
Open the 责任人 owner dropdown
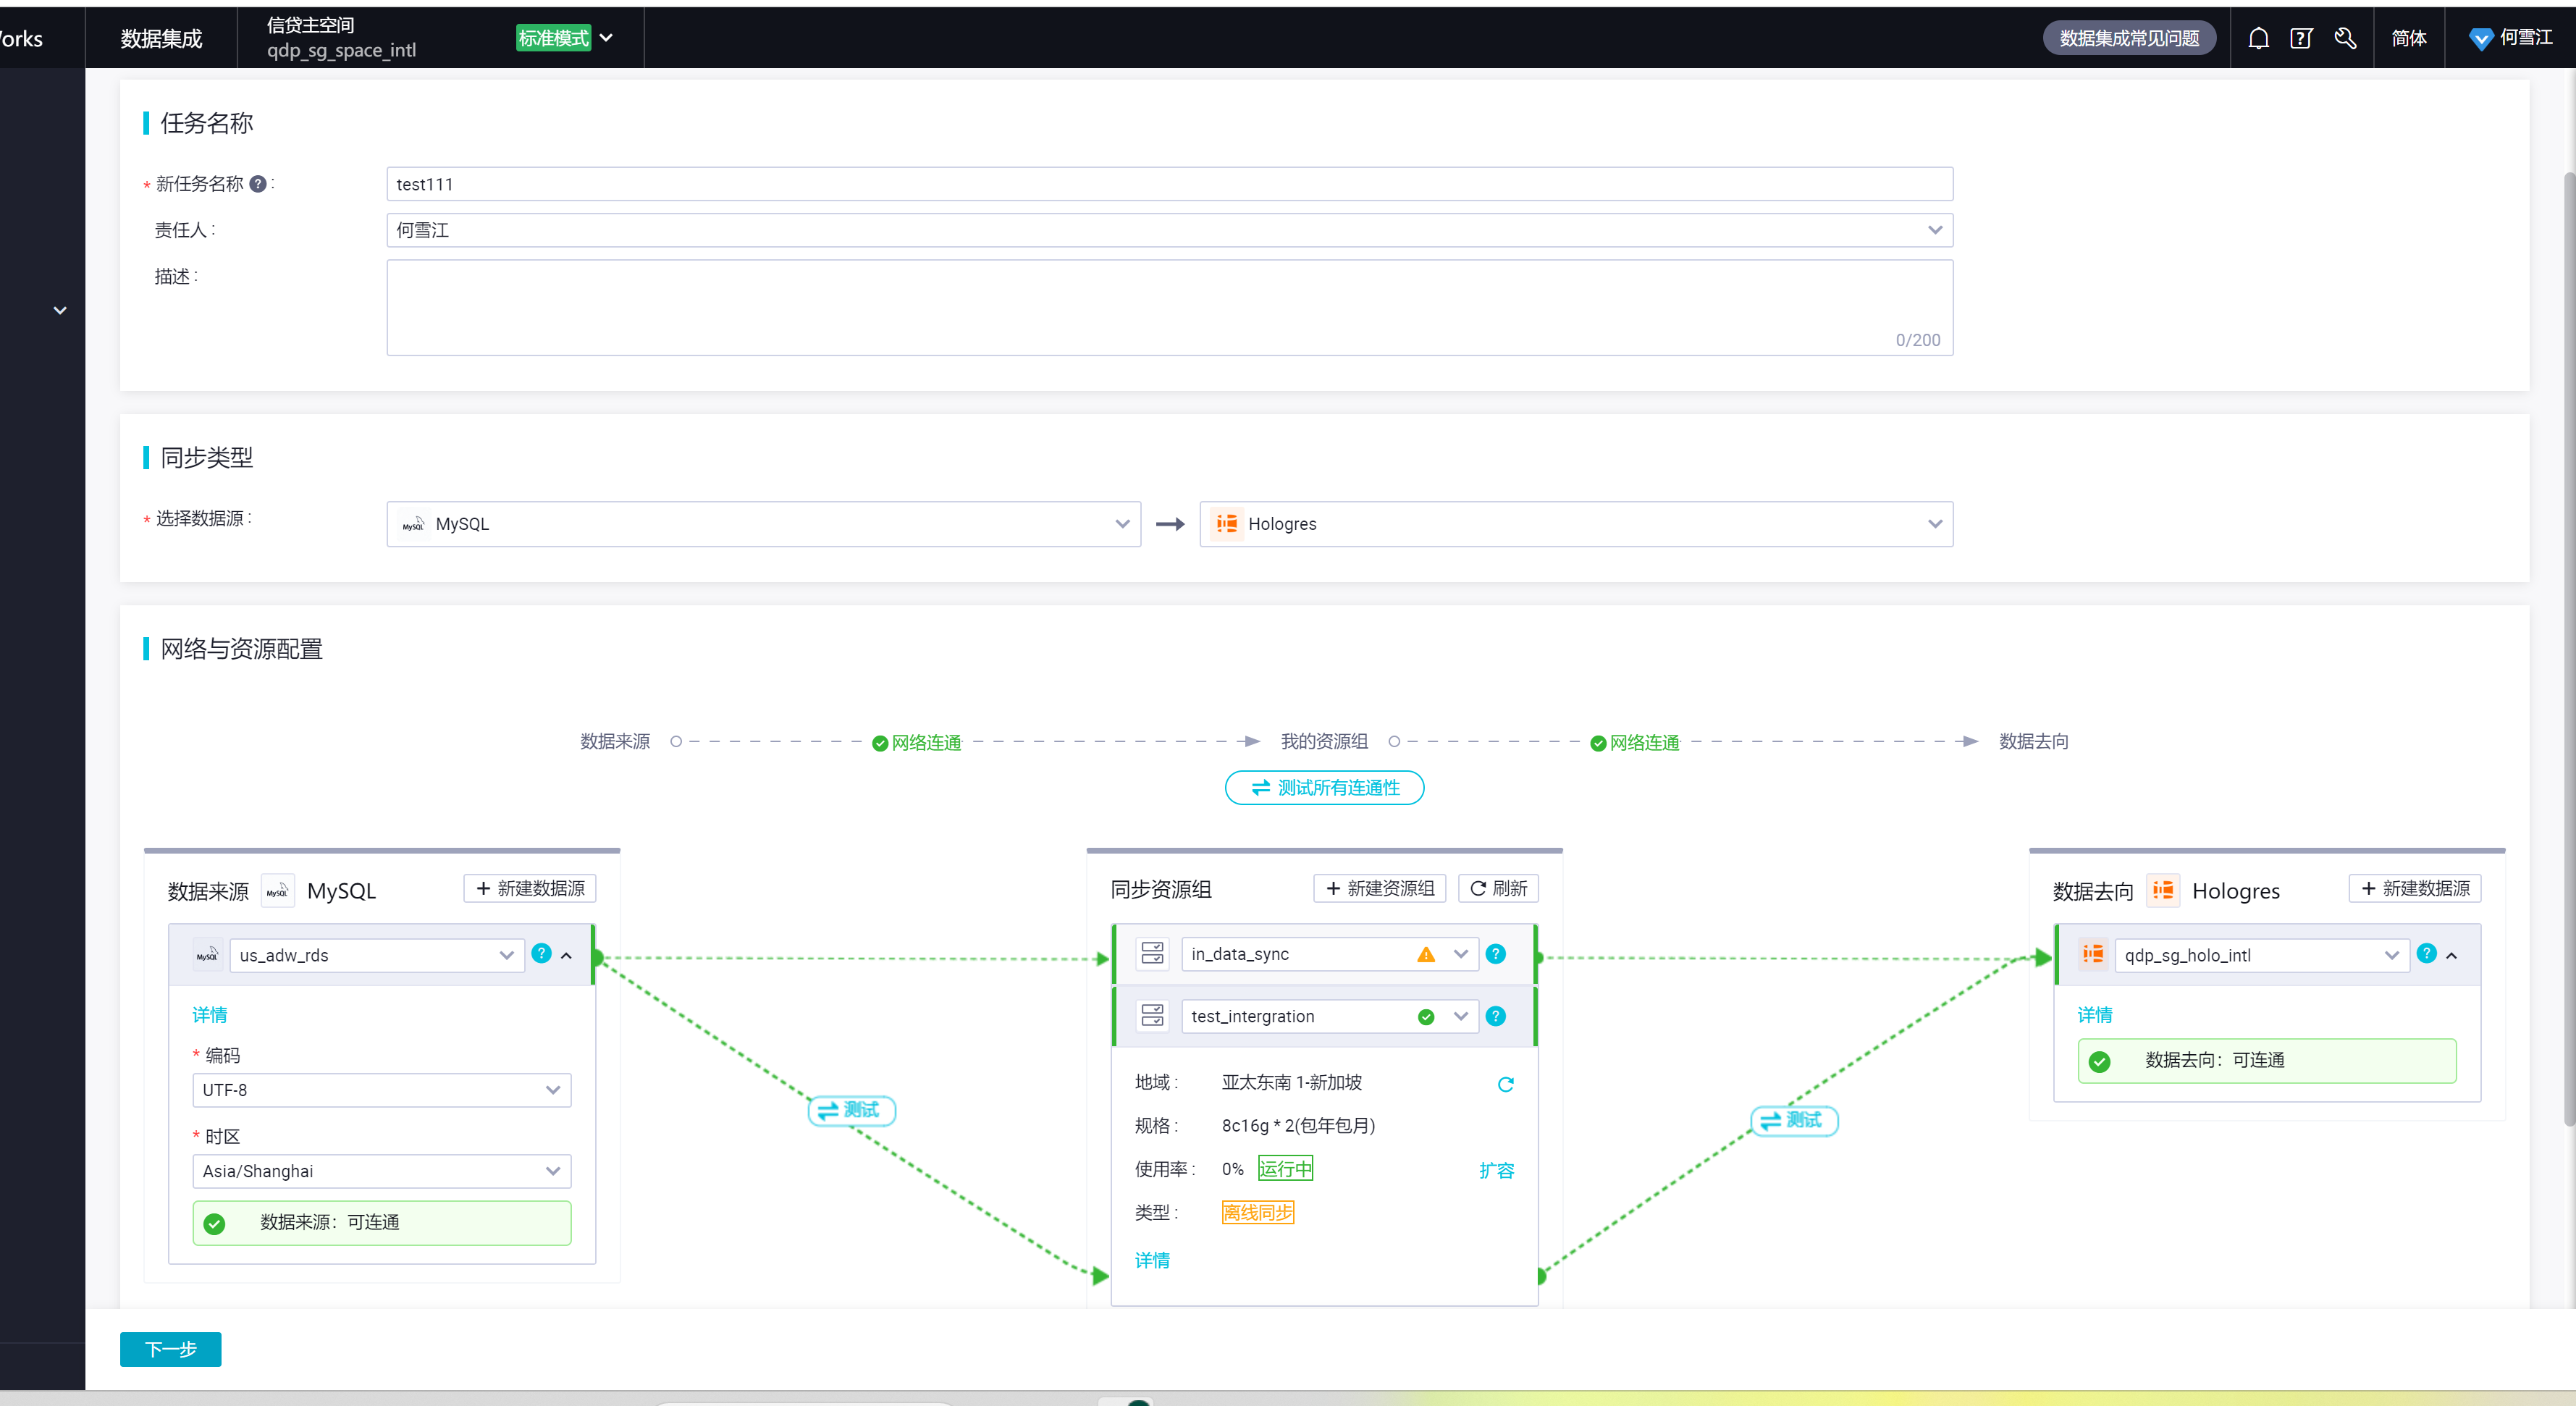click(x=1169, y=230)
